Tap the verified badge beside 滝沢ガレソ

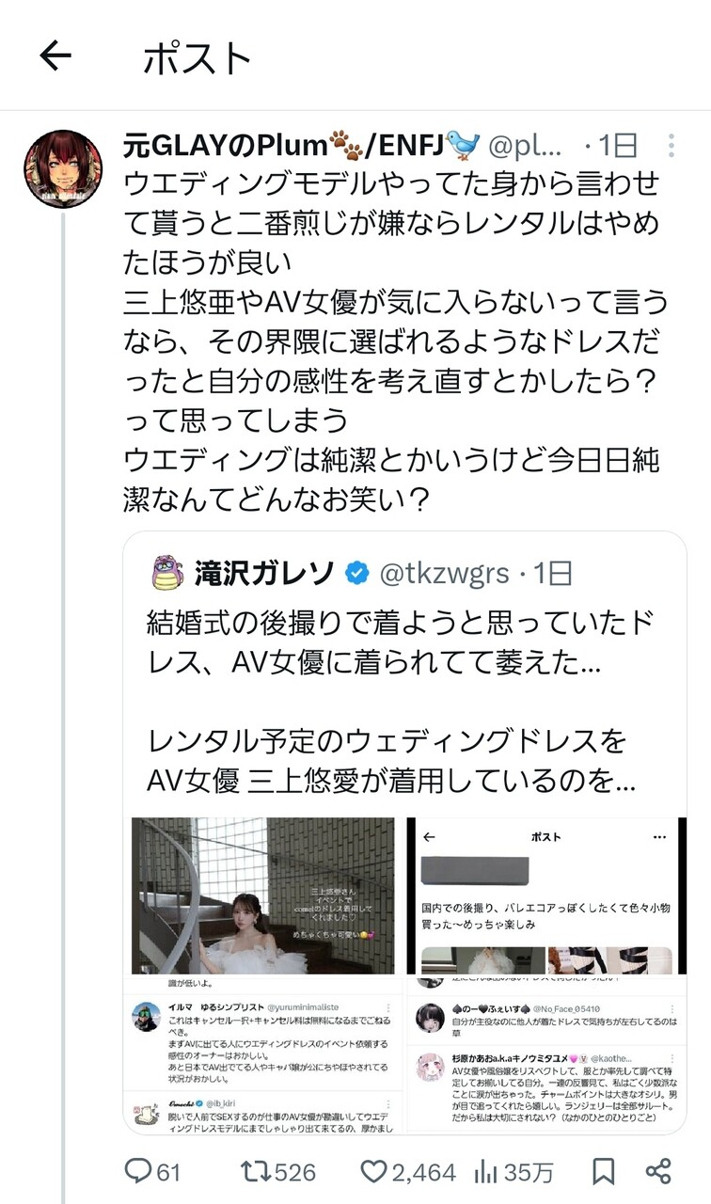[x=356, y=572]
